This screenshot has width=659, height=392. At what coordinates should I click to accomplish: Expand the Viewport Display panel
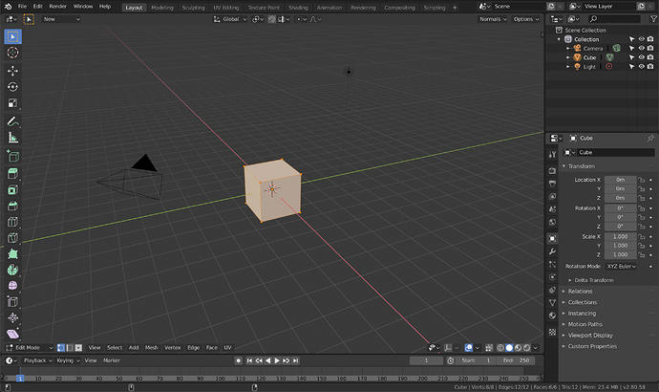[x=590, y=336]
